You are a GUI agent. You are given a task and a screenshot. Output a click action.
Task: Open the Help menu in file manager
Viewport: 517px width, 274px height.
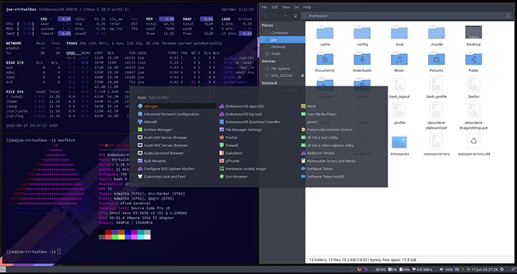click(x=307, y=8)
